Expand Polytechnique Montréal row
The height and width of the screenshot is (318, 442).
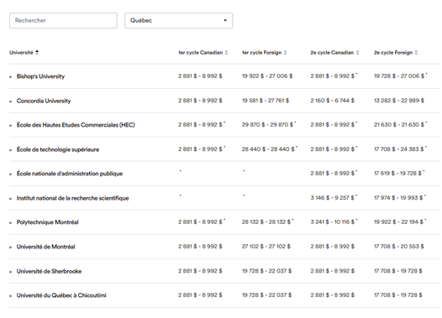[11, 223]
